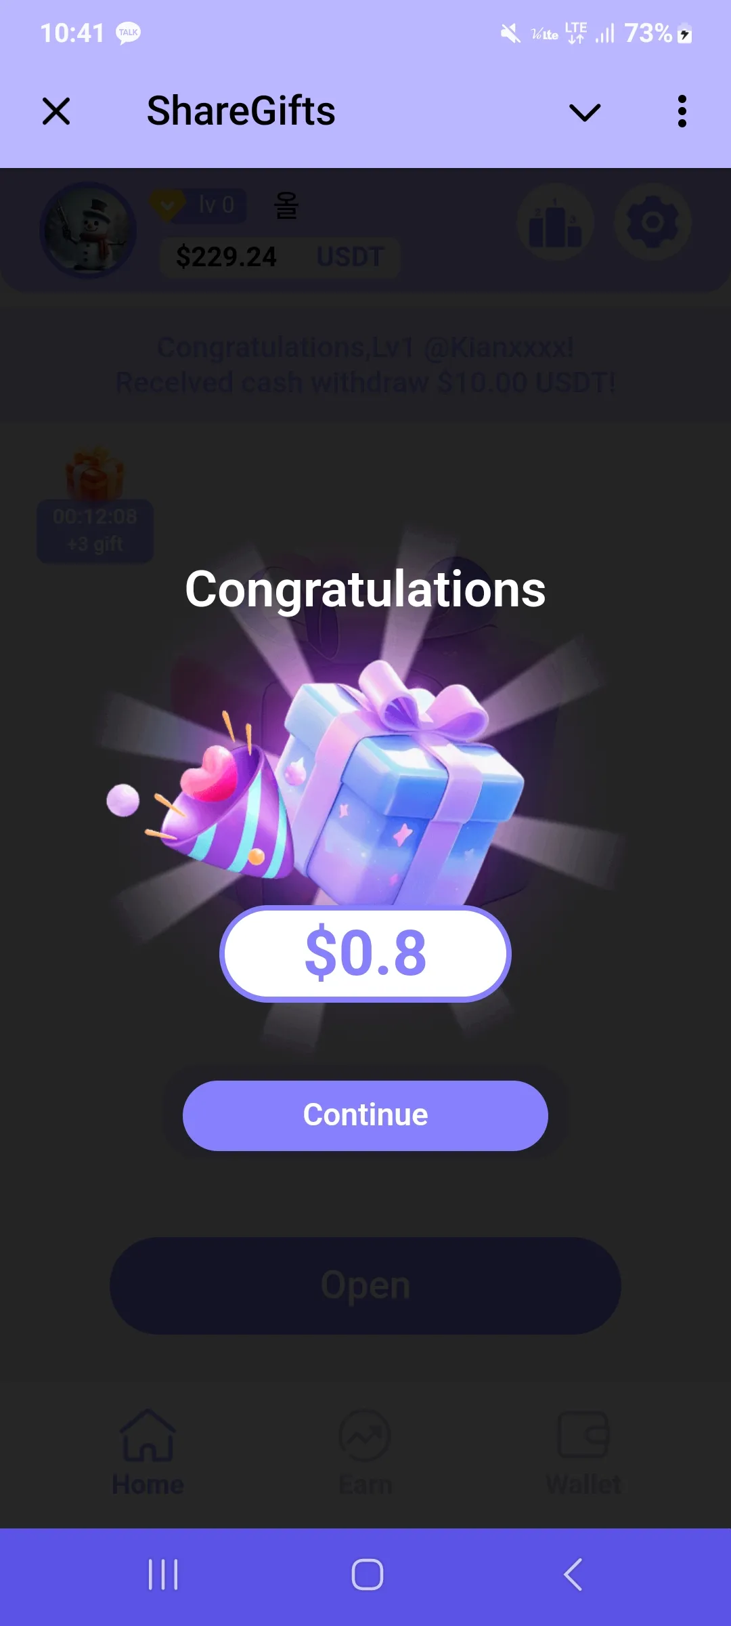The height and width of the screenshot is (1626, 731).
Task: Tap the gift box countdown timer icon
Action: [95, 504]
